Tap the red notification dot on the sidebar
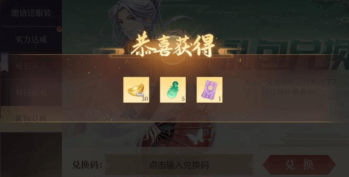Screen dimensions: 349x177 pos(59,29)
